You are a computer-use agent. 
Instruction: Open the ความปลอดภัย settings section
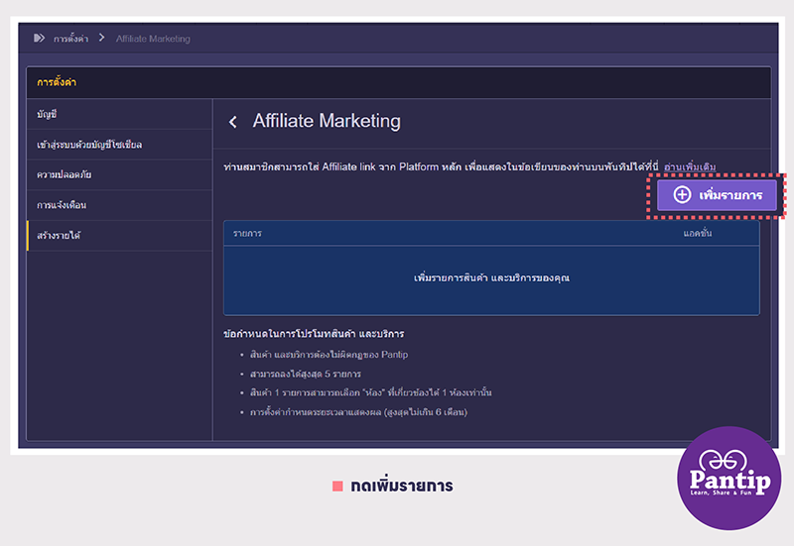tap(119, 175)
